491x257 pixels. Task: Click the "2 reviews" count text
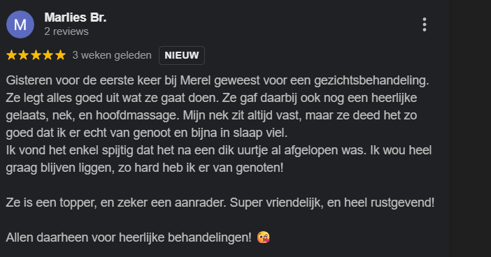(66, 31)
